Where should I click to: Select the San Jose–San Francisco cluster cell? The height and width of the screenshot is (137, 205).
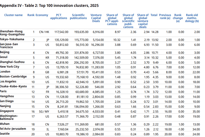tap(9, 46)
